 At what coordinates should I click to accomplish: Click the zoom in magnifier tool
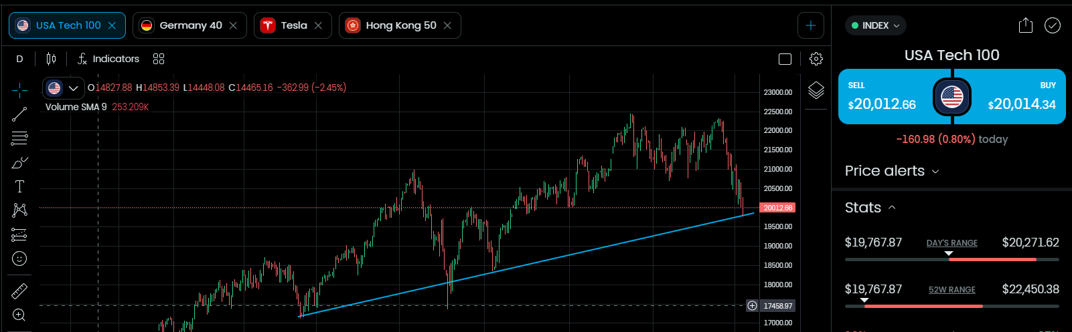[19, 315]
